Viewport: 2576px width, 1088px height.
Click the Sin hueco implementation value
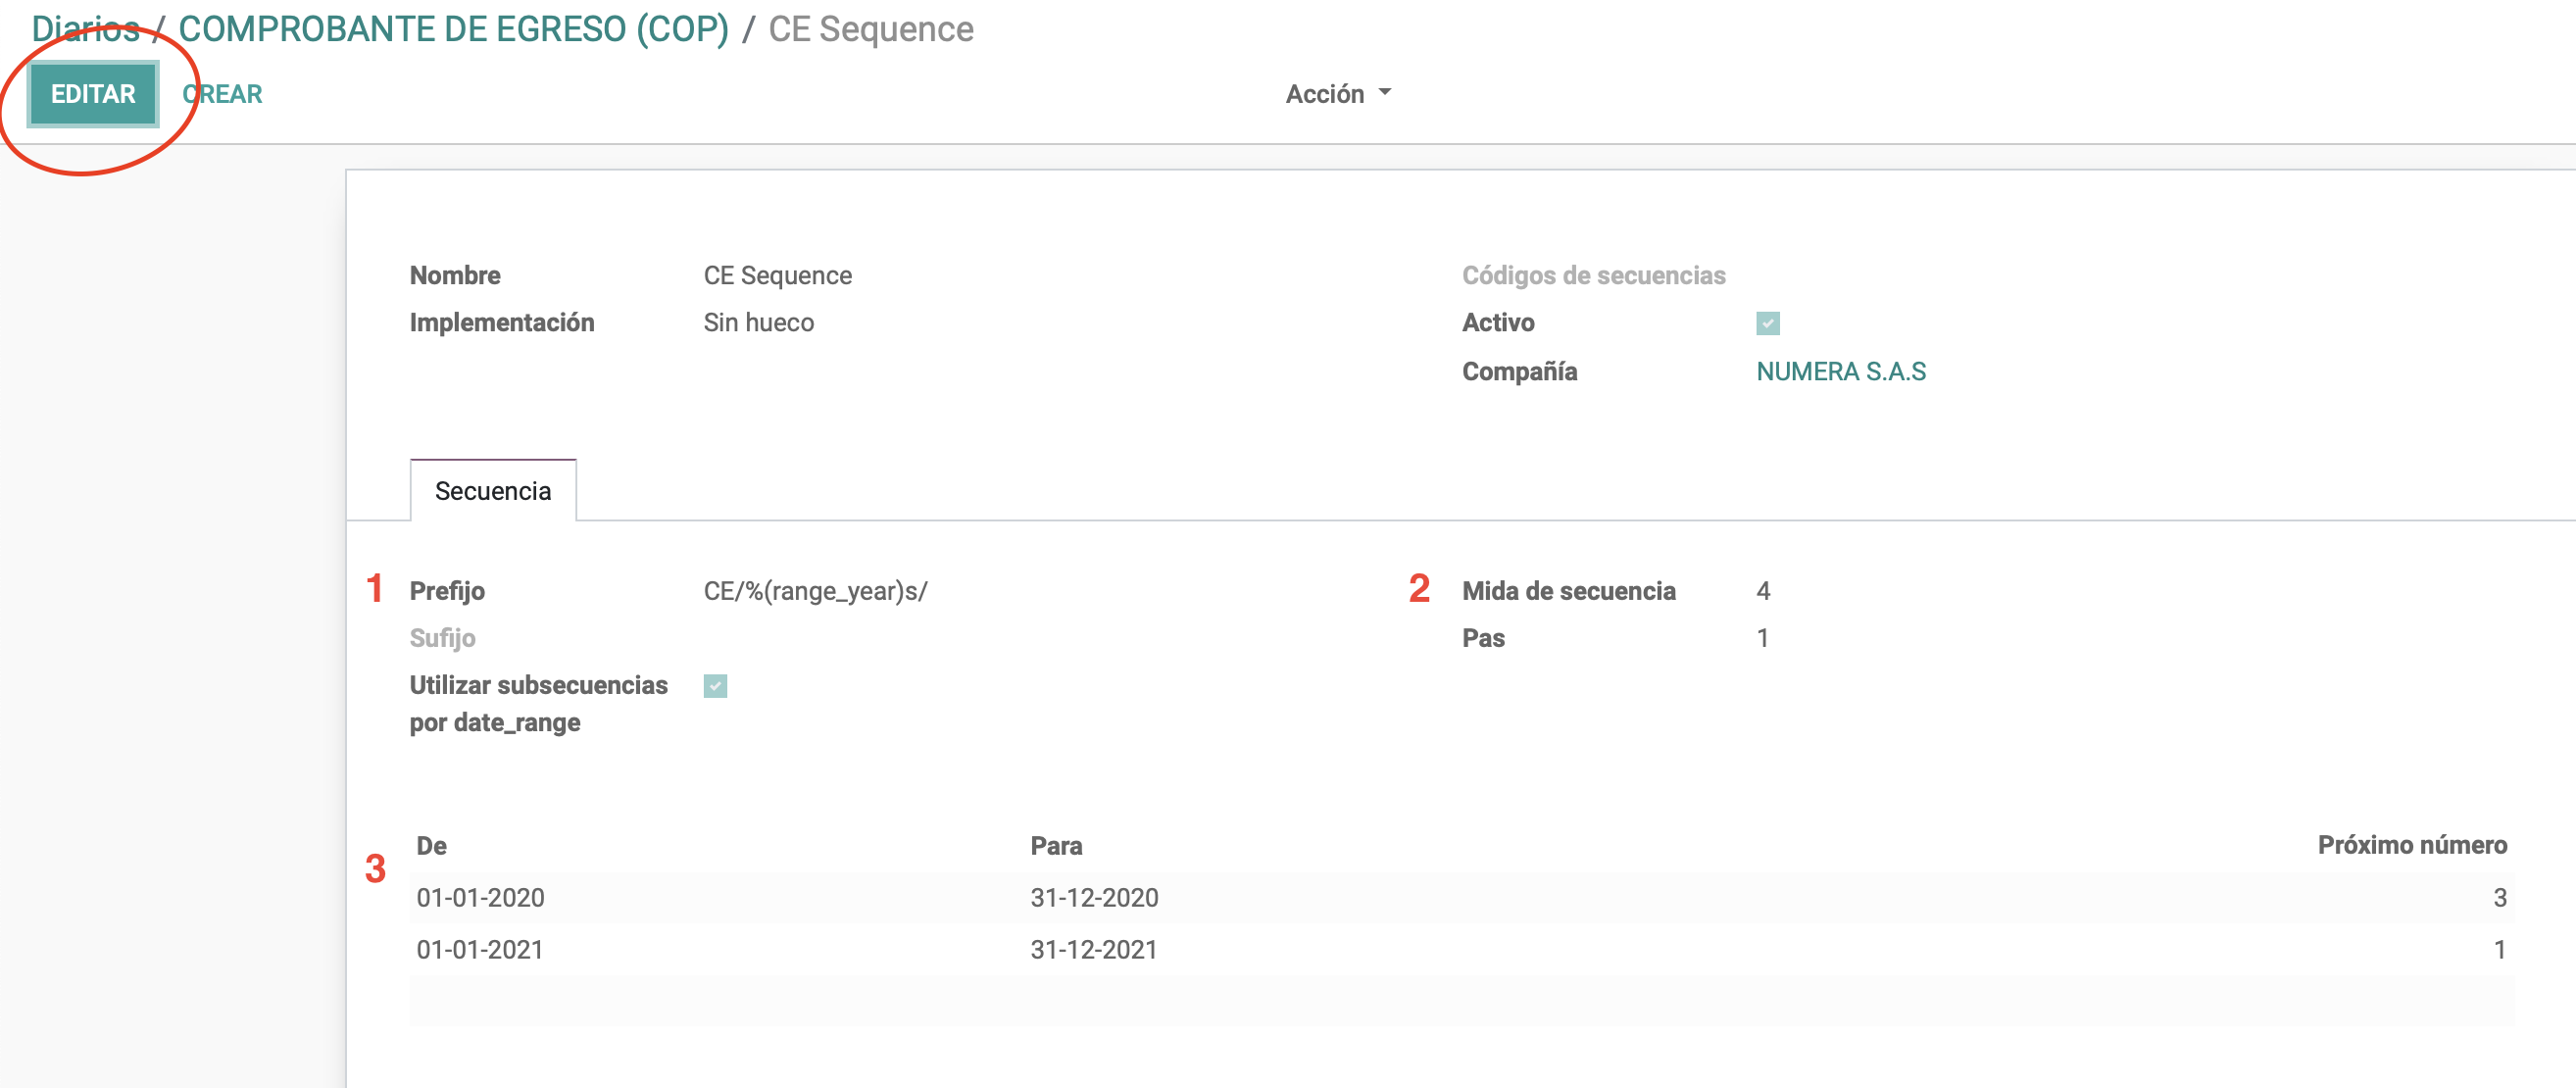click(x=758, y=322)
